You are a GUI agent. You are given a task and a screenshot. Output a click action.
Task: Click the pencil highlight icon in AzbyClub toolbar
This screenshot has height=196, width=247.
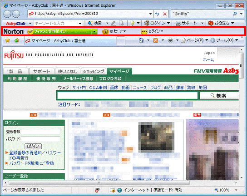(113, 23)
